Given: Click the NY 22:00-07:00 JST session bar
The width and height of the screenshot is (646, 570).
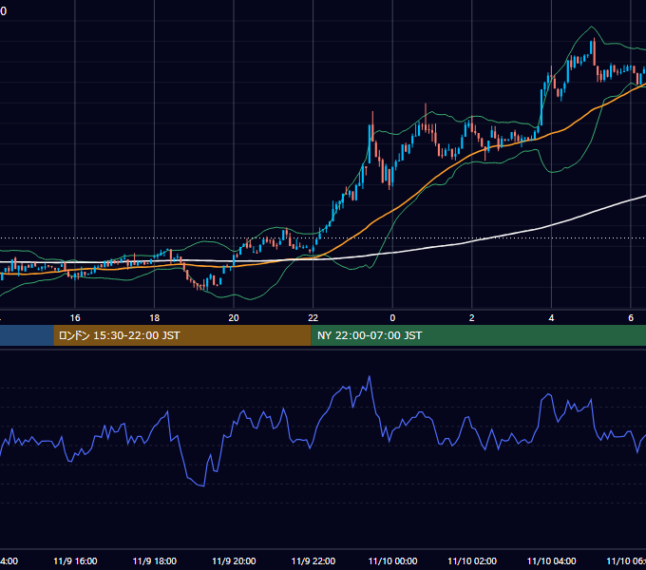Looking at the screenshot, I should (478, 335).
